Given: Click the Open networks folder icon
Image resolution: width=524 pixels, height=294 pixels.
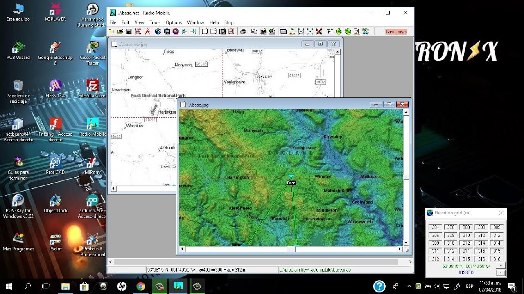Looking at the screenshot, I should pos(120,31).
